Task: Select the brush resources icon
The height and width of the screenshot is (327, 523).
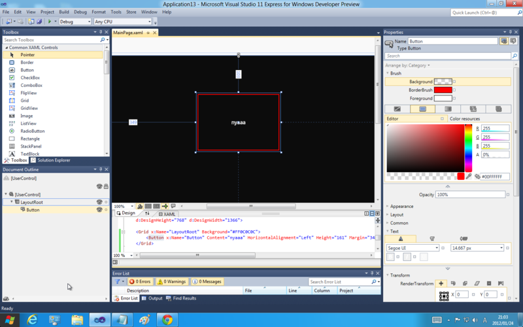Action: click(x=498, y=109)
